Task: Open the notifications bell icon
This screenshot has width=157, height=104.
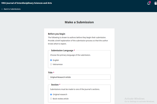Action: point(149,3)
